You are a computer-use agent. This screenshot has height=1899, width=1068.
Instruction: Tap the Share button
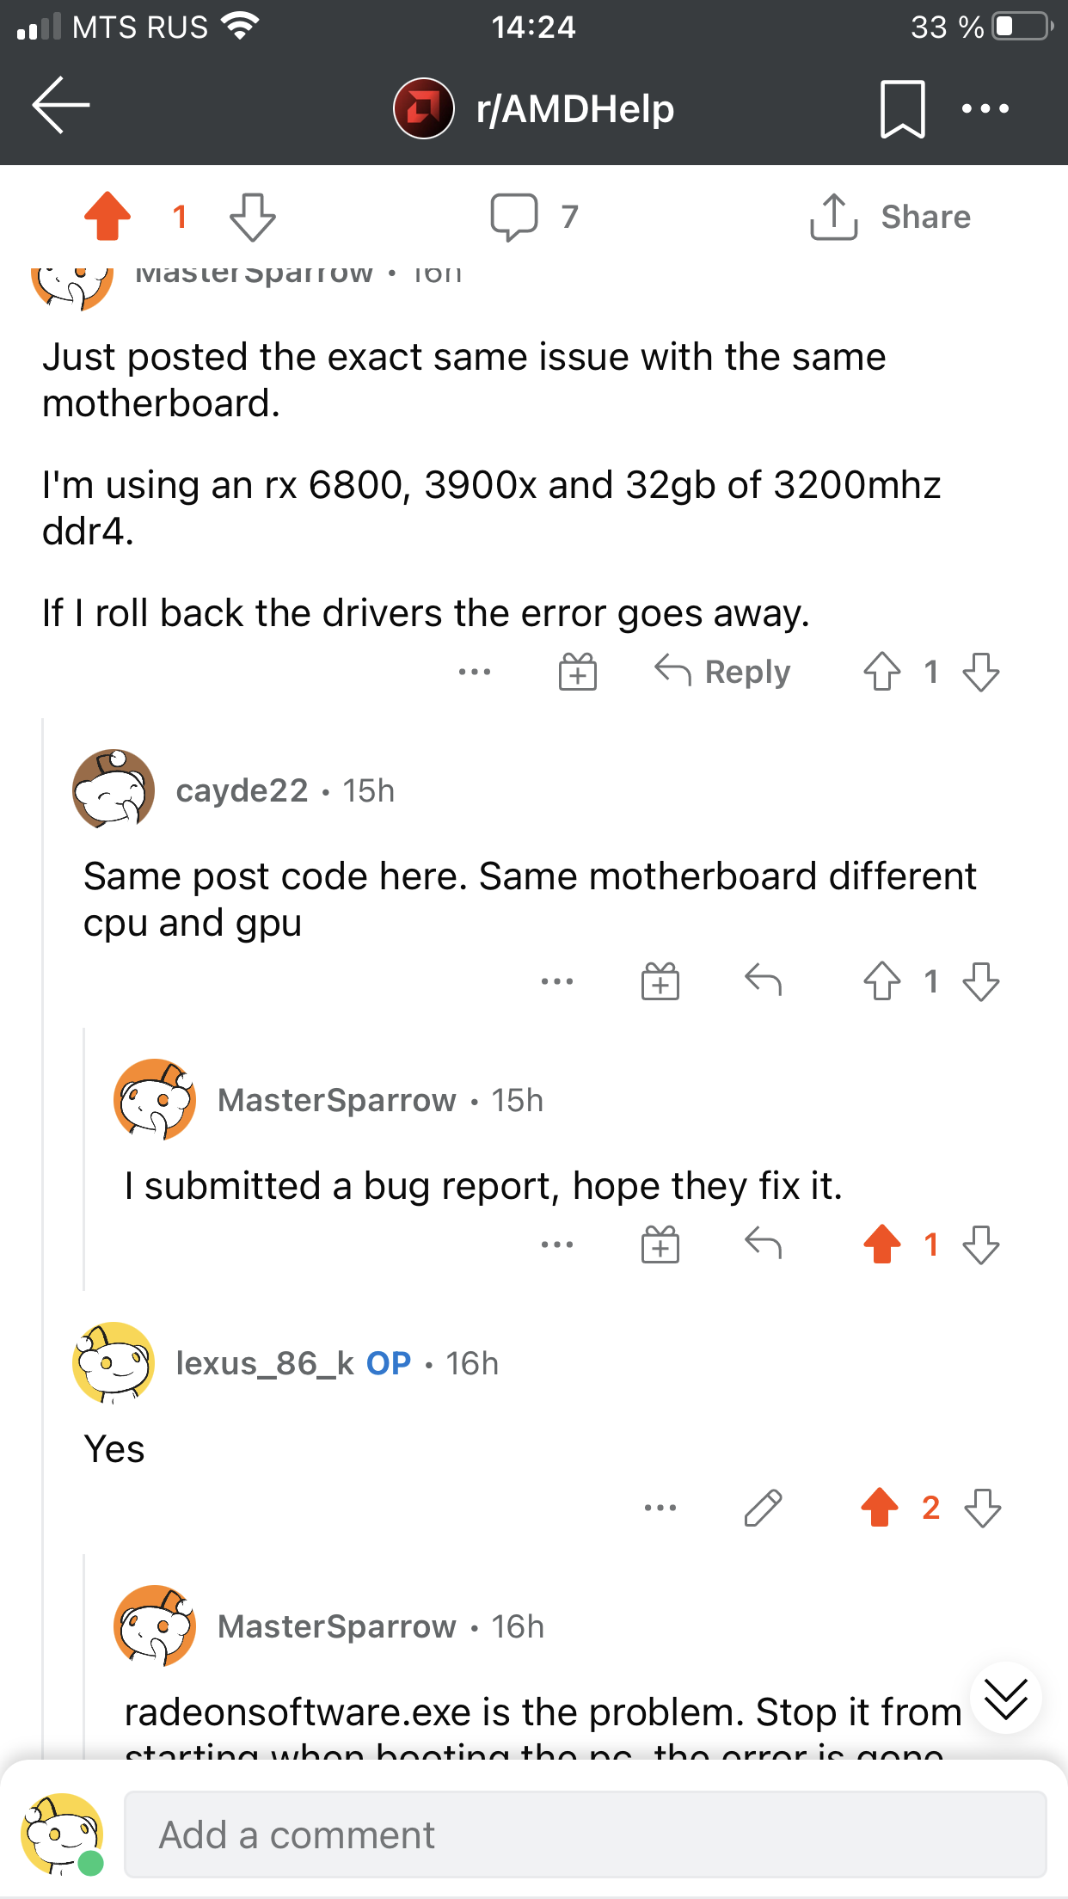coord(891,216)
